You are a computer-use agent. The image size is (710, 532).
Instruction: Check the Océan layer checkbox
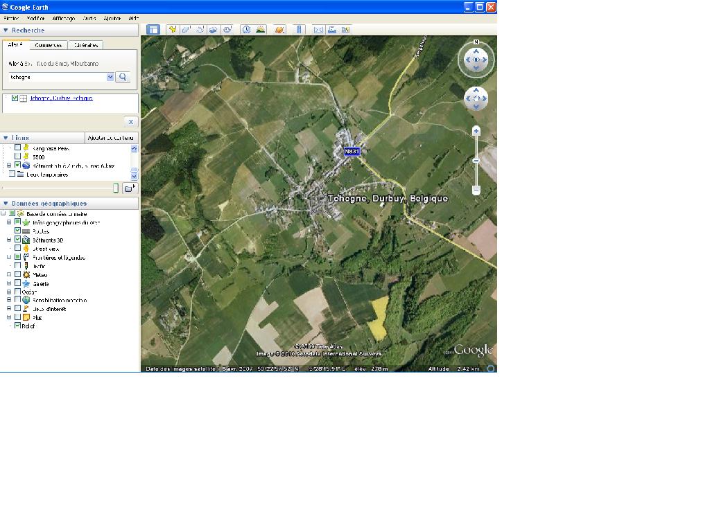(17, 292)
